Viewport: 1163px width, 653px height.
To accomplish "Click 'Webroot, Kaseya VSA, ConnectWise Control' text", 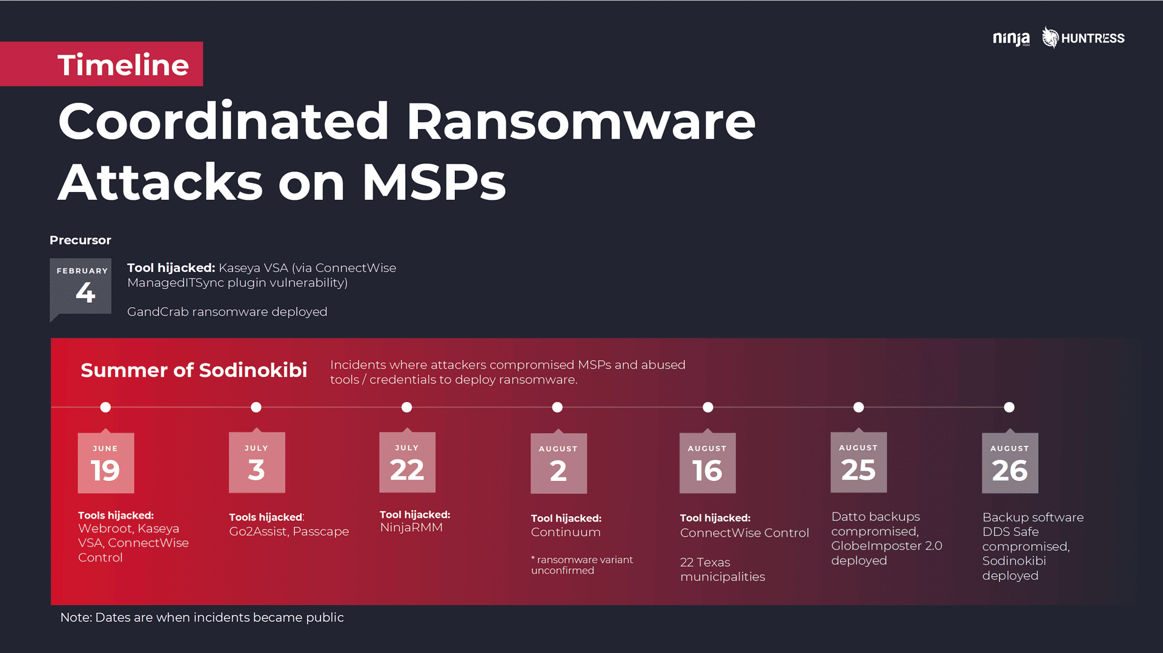I will pos(133,543).
